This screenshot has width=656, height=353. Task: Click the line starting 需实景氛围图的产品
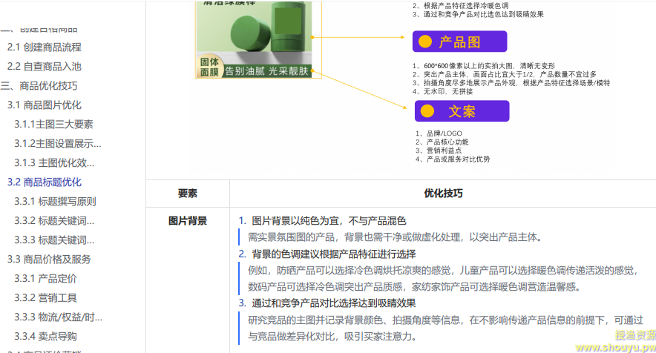(x=395, y=237)
